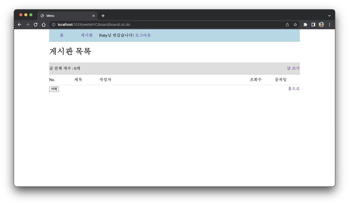Click the 제목 column header

(78, 80)
